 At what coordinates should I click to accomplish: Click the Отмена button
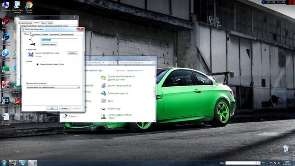pos(65,108)
